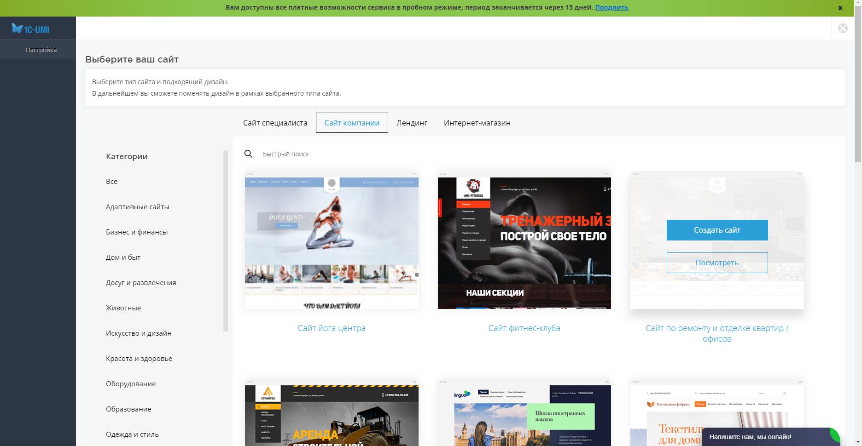
Task: Select the Оборудование category
Action: tap(131, 383)
